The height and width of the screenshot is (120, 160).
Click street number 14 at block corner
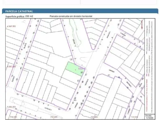[x=18, y=95]
